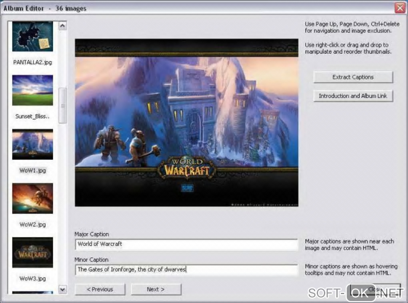This screenshot has height=303, width=408.
Task: Click the 'WoW1.jpg' file name label
Action: [32, 171]
